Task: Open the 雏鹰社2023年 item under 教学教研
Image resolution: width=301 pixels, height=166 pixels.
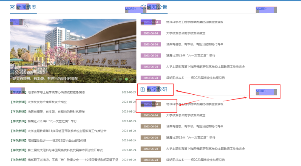Action: pos(190,138)
